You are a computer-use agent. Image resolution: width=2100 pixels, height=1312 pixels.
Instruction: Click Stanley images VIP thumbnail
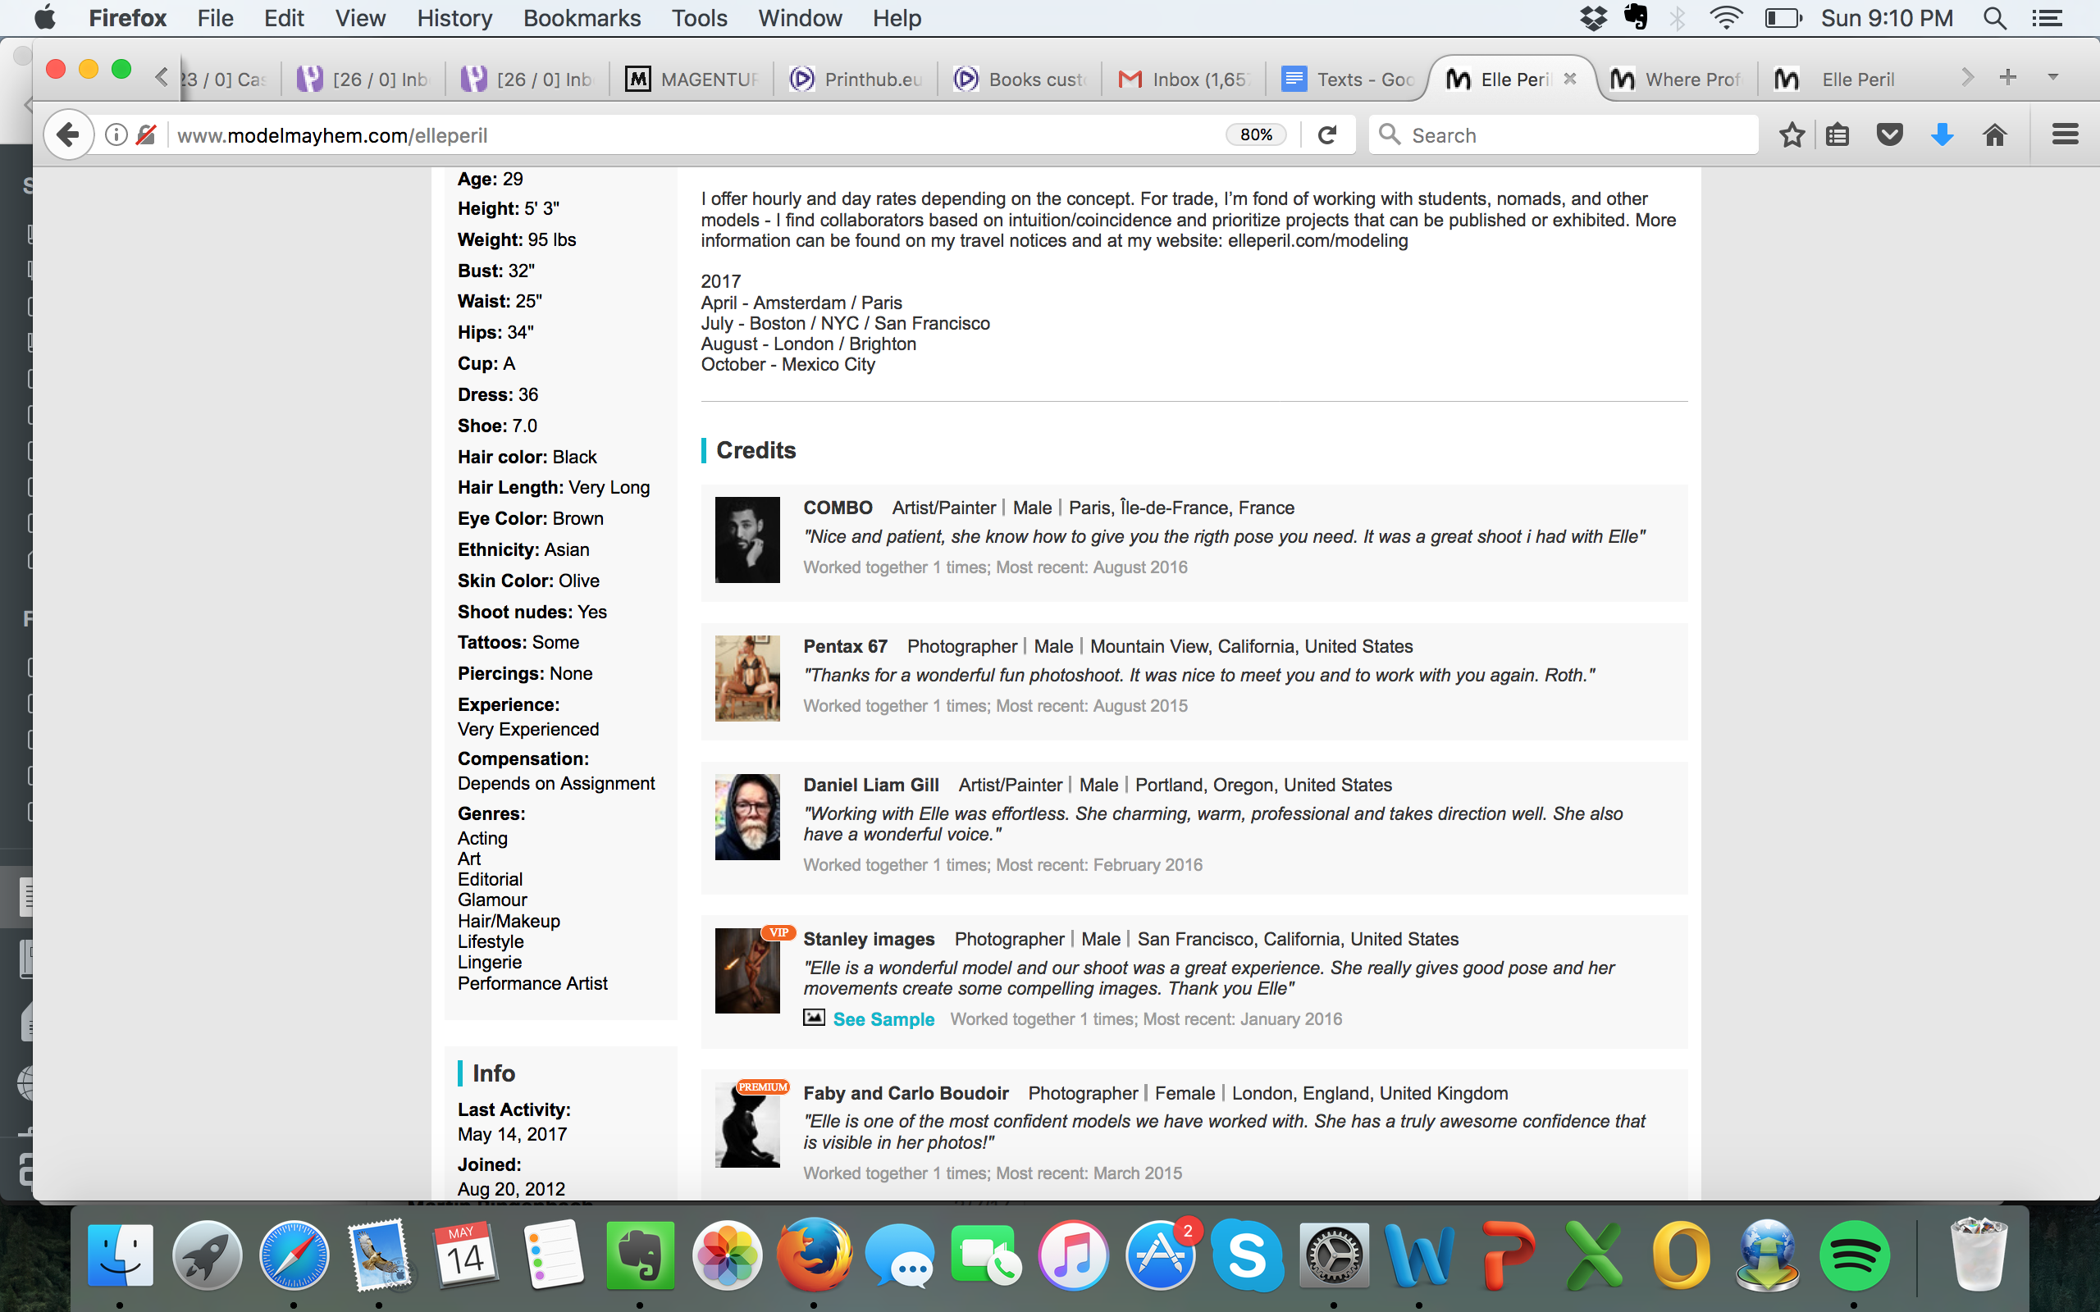[x=747, y=970]
